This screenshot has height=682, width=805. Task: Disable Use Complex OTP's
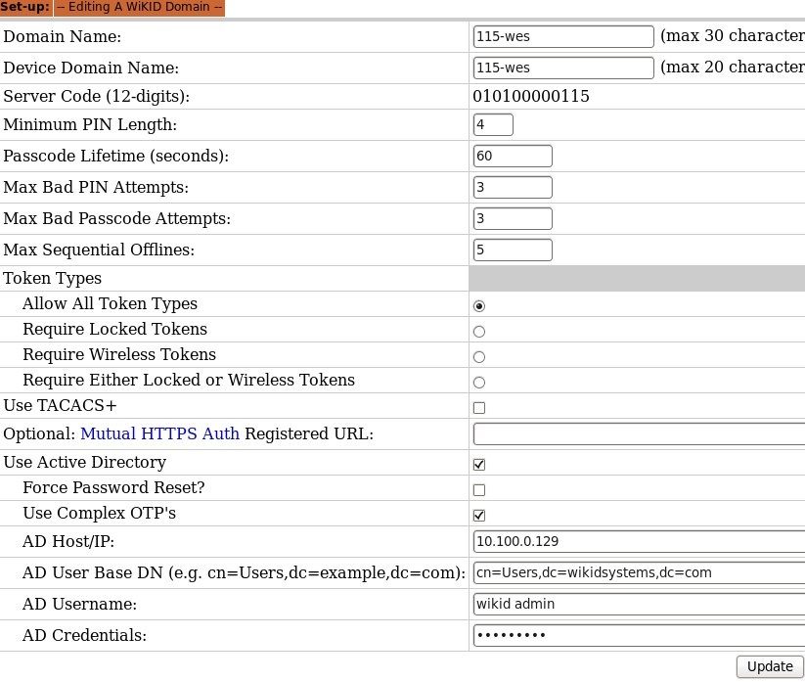[x=478, y=514]
